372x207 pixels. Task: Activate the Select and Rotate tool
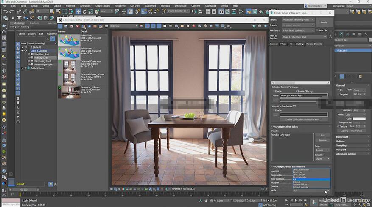tap(84, 11)
